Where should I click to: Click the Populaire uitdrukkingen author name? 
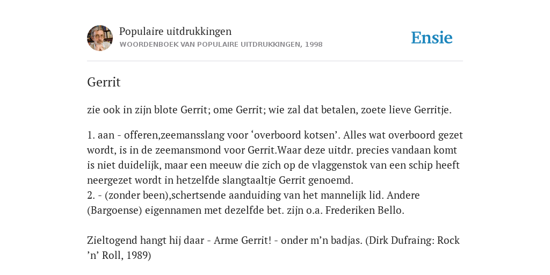click(x=176, y=31)
